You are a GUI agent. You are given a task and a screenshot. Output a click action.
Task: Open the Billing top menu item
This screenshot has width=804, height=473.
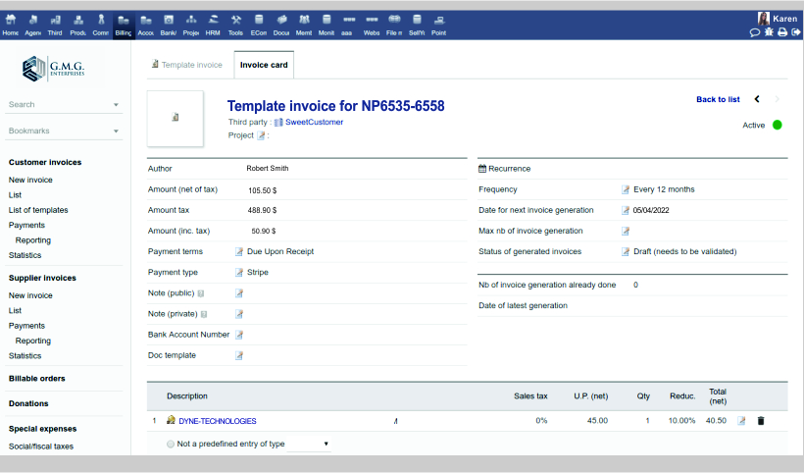[x=123, y=25]
